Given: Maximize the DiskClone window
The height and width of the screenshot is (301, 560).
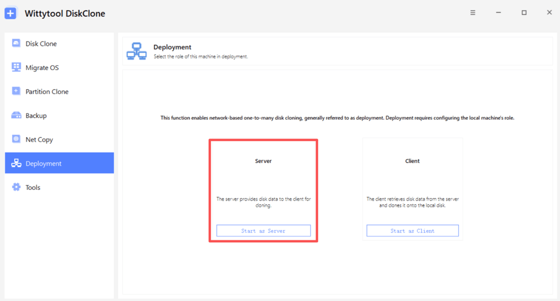Looking at the screenshot, I should [x=524, y=13].
